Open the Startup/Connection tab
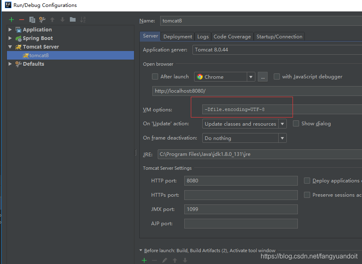Image resolution: width=362 pixels, height=264 pixels. coord(279,36)
